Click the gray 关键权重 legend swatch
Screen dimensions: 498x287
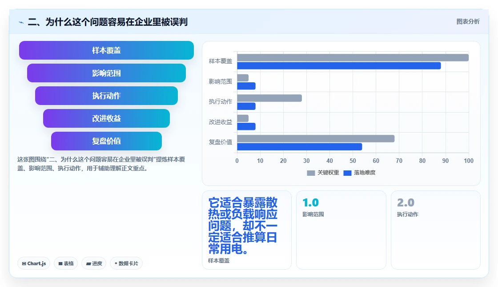tap(311, 173)
